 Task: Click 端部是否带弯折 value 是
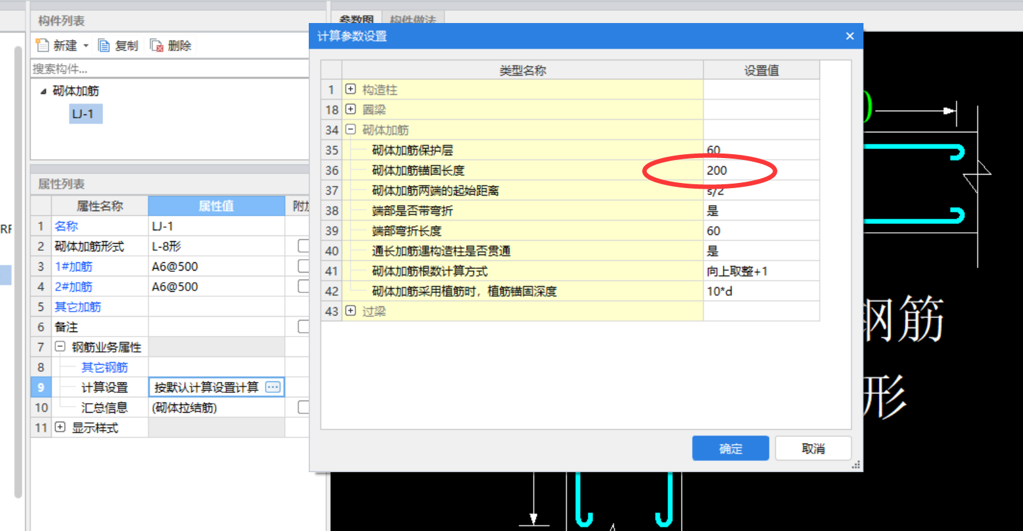761,210
